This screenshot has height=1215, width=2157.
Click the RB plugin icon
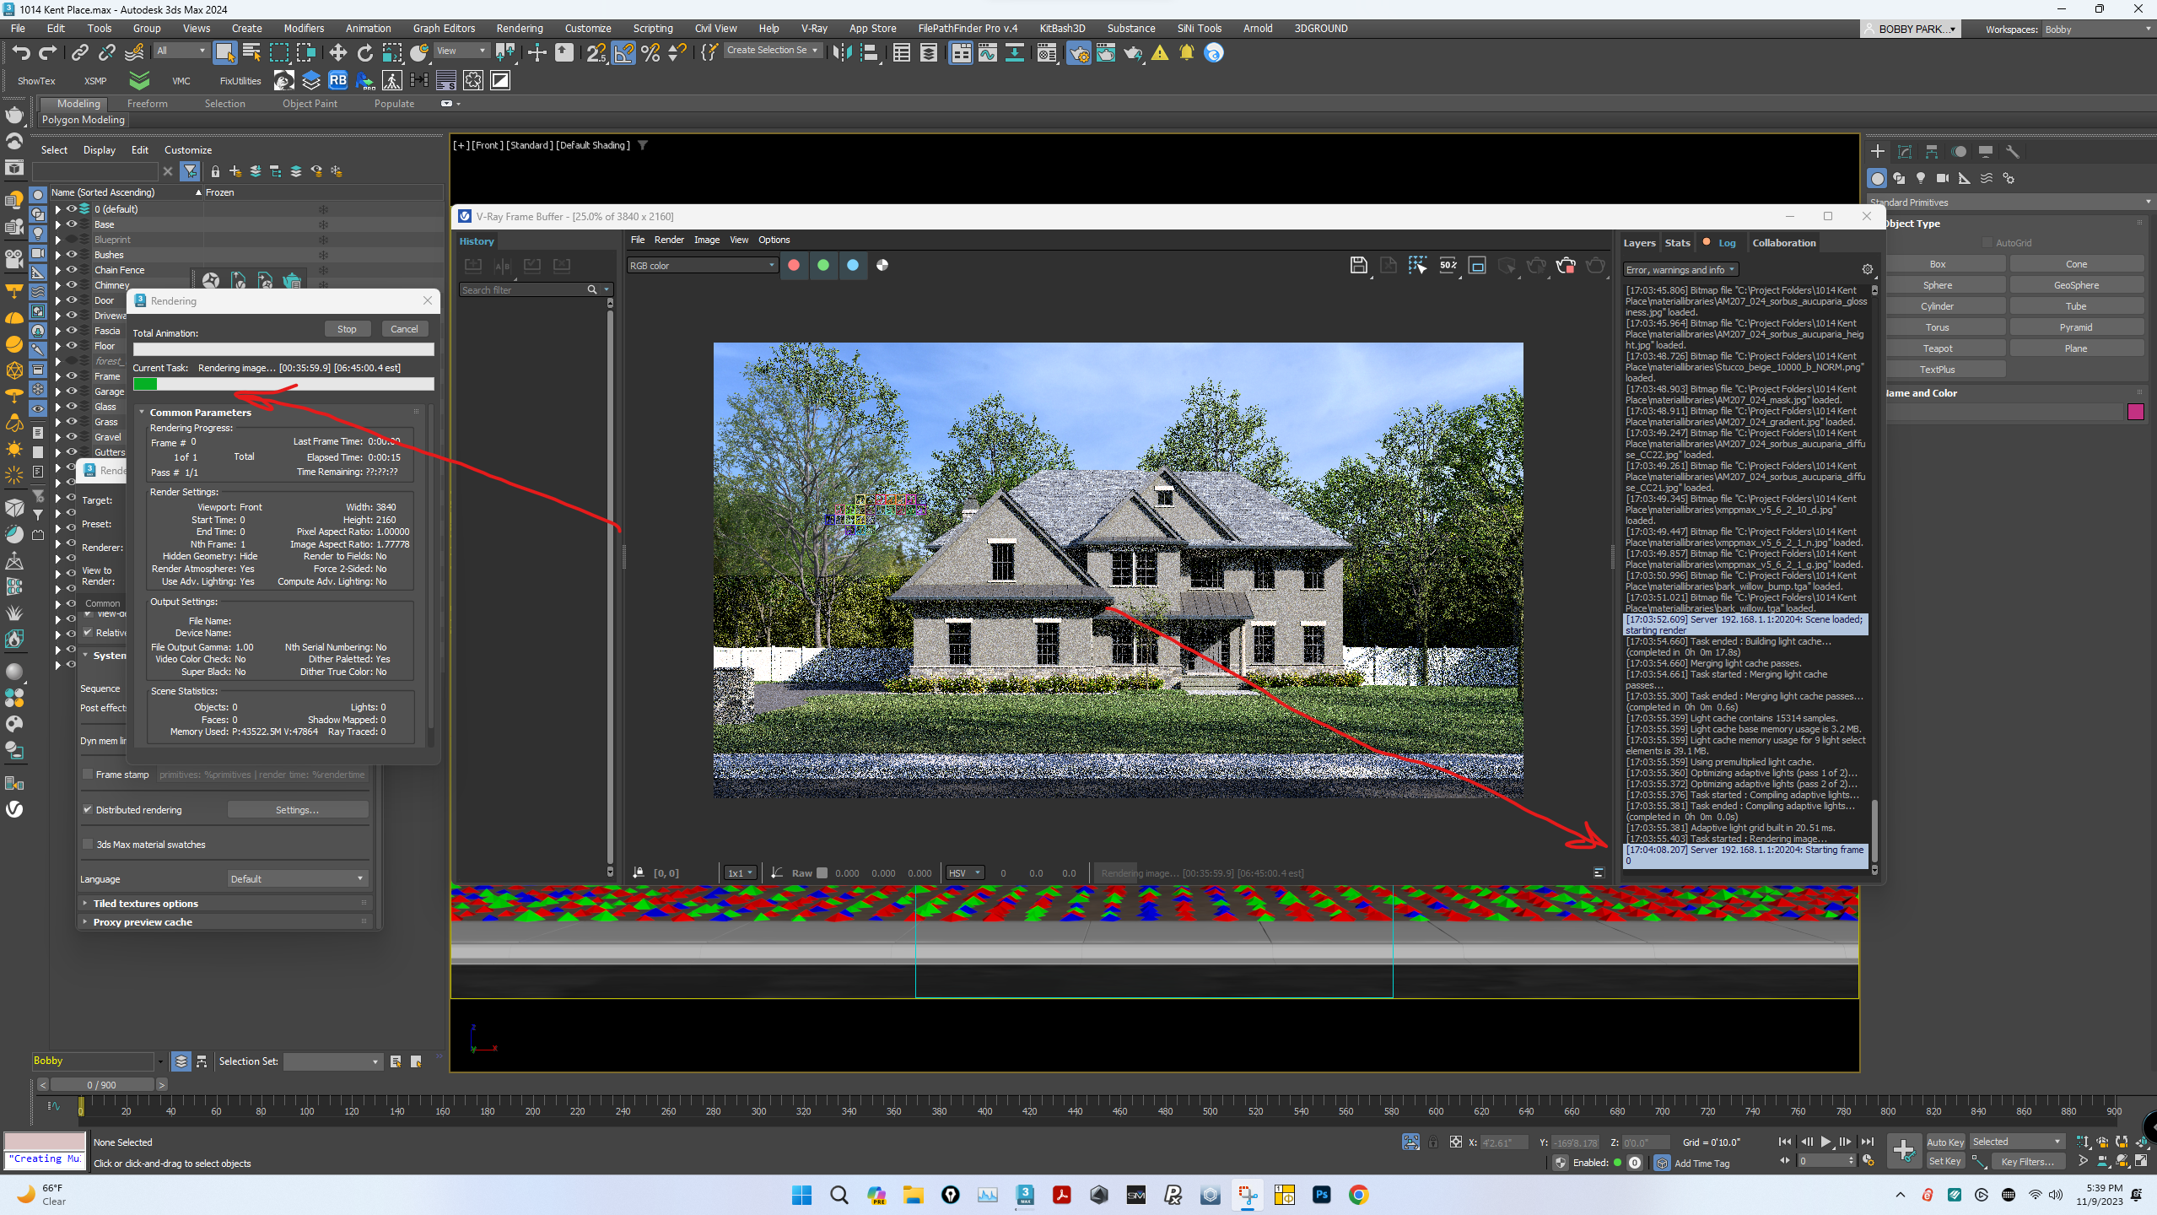337,80
